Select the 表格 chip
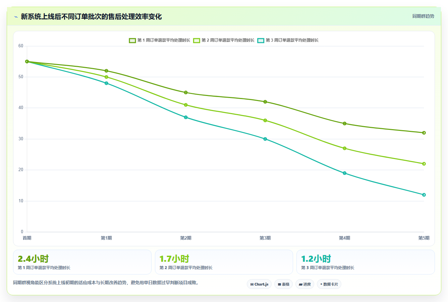 283,284
